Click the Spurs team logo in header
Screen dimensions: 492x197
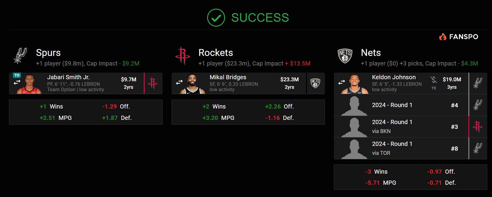click(x=20, y=56)
